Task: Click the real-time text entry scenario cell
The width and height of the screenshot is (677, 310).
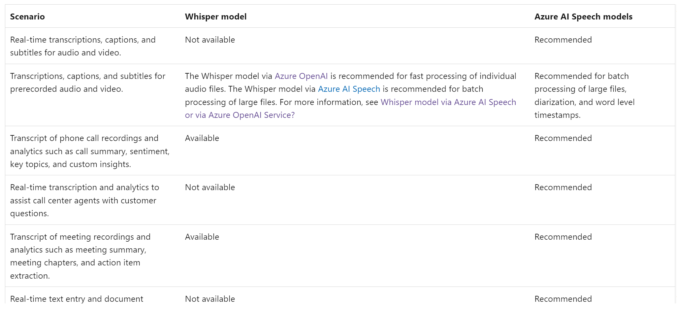Action: tap(77, 299)
